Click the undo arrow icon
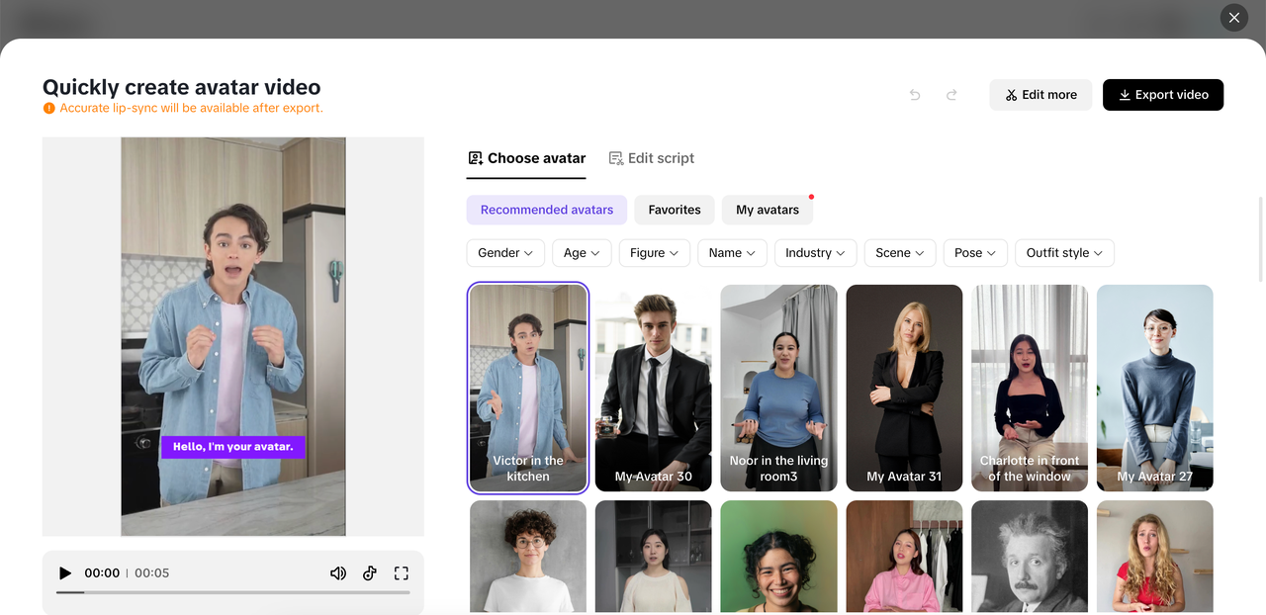1266x615 pixels. click(x=915, y=95)
